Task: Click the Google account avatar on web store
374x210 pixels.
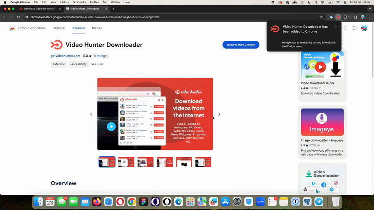Action: tap(364, 28)
